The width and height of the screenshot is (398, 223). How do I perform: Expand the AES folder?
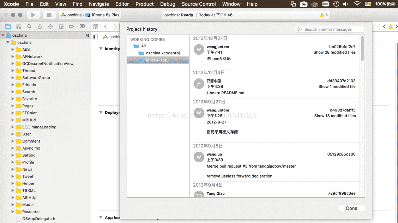13,49
